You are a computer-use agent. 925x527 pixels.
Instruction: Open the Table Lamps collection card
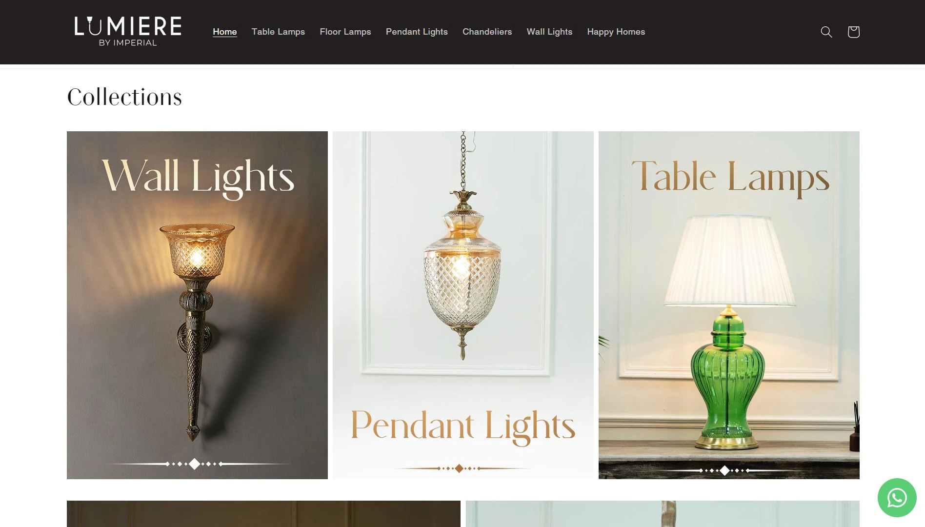pyautogui.click(x=729, y=305)
